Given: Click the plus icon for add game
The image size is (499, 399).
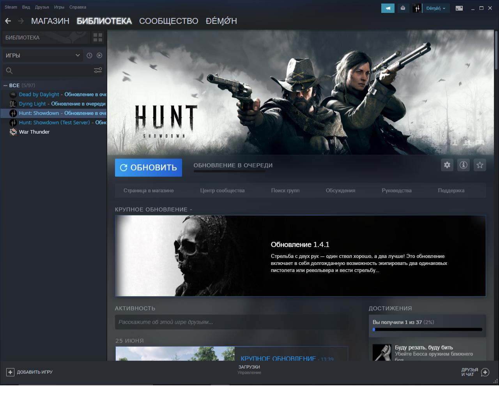Looking at the screenshot, I should click(x=10, y=372).
